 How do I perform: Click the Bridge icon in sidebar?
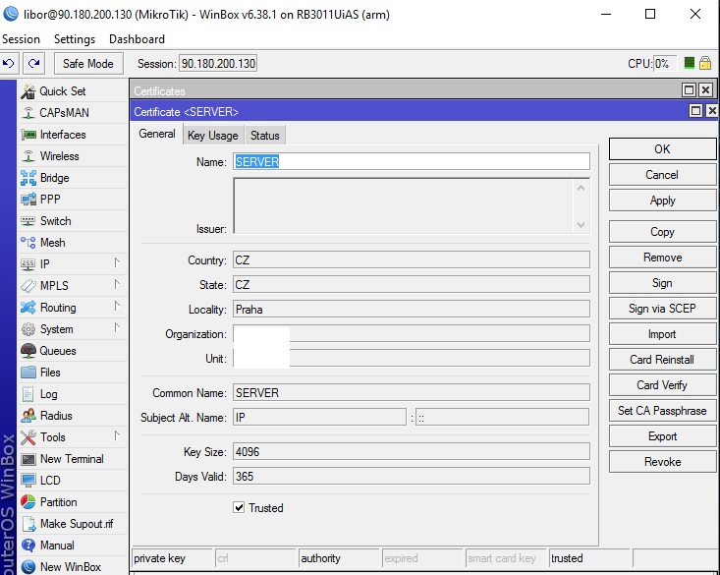28,178
